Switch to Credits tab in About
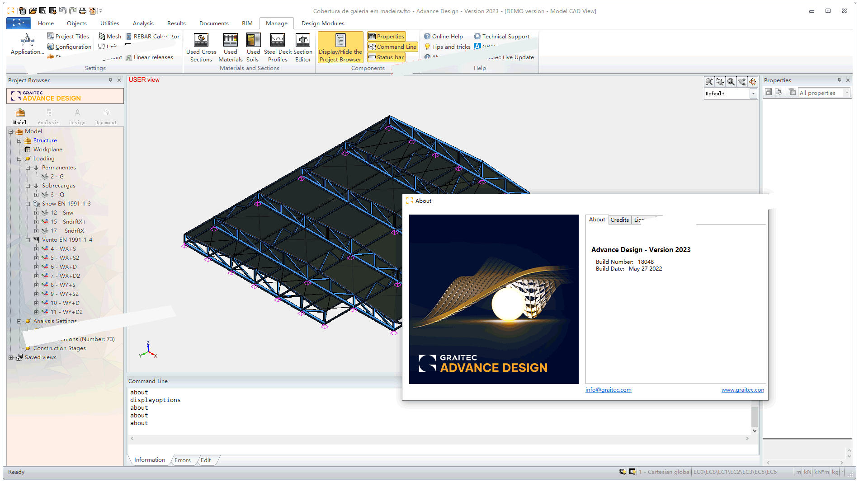This screenshot has height=482, width=859. point(619,220)
